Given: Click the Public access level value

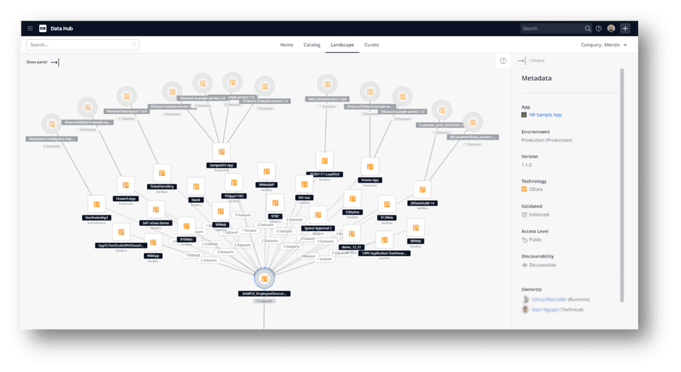Looking at the screenshot, I should pyautogui.click(x=535, y=240).
